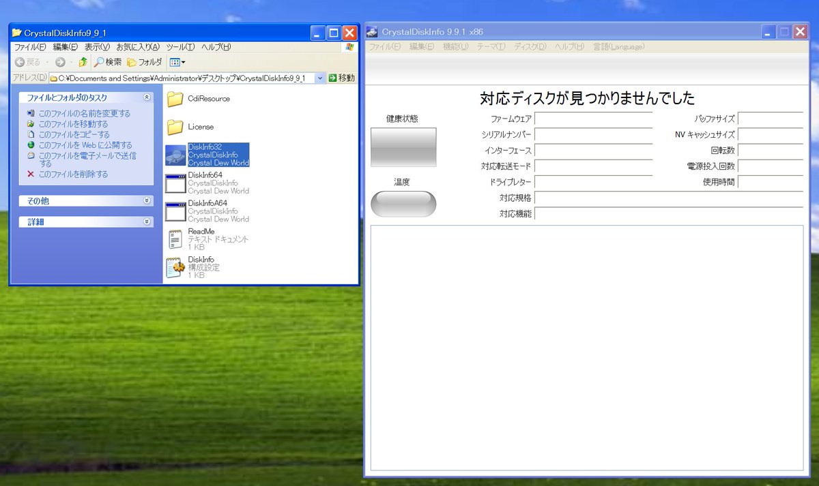
Task: Select the DiskInfo 構成設定 file icon
Action: (176, 268)
